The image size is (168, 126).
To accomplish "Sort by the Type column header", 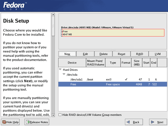I will coord(113,62).
